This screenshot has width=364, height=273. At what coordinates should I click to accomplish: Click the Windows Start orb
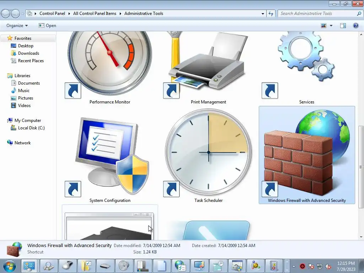pos(9,266)
